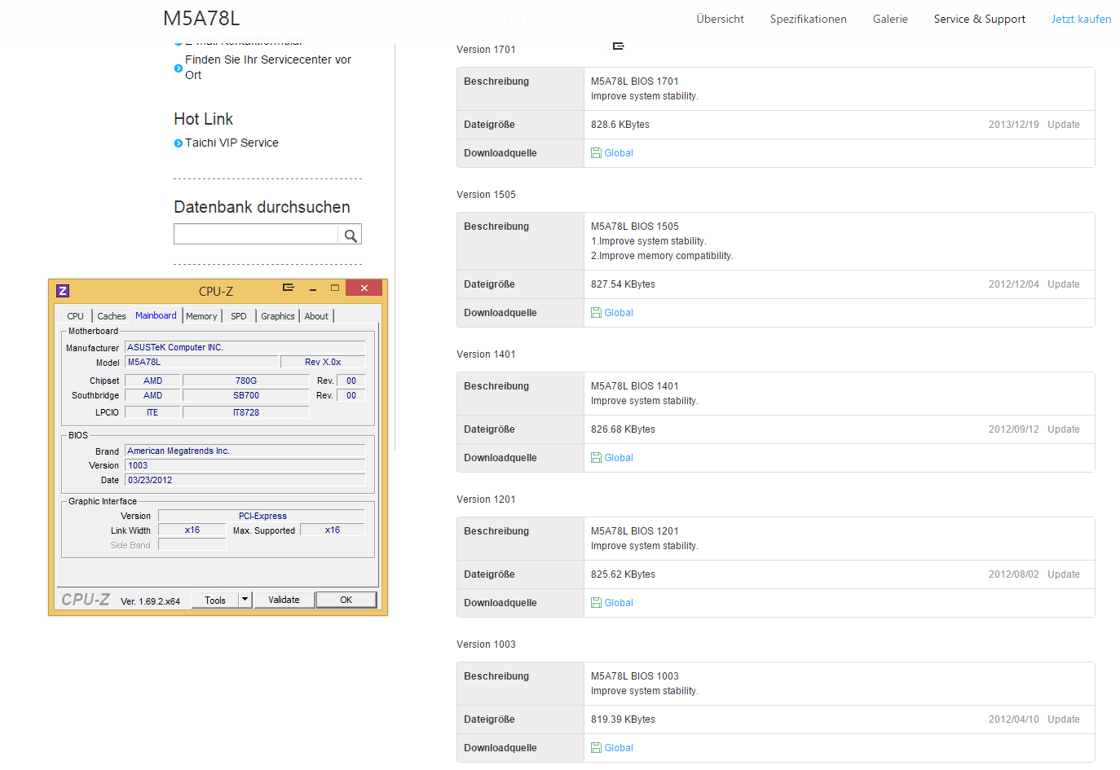Click the Rev X.0x model revision field
Viewport: 1120px width, 770px height.
(x=323, y=362)
